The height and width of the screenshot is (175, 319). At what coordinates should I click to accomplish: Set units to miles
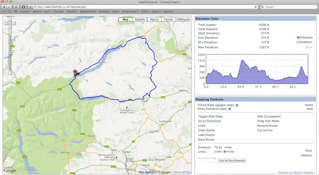tap(225, 152)
